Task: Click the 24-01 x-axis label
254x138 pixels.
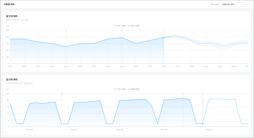Action: click(178, 66)
